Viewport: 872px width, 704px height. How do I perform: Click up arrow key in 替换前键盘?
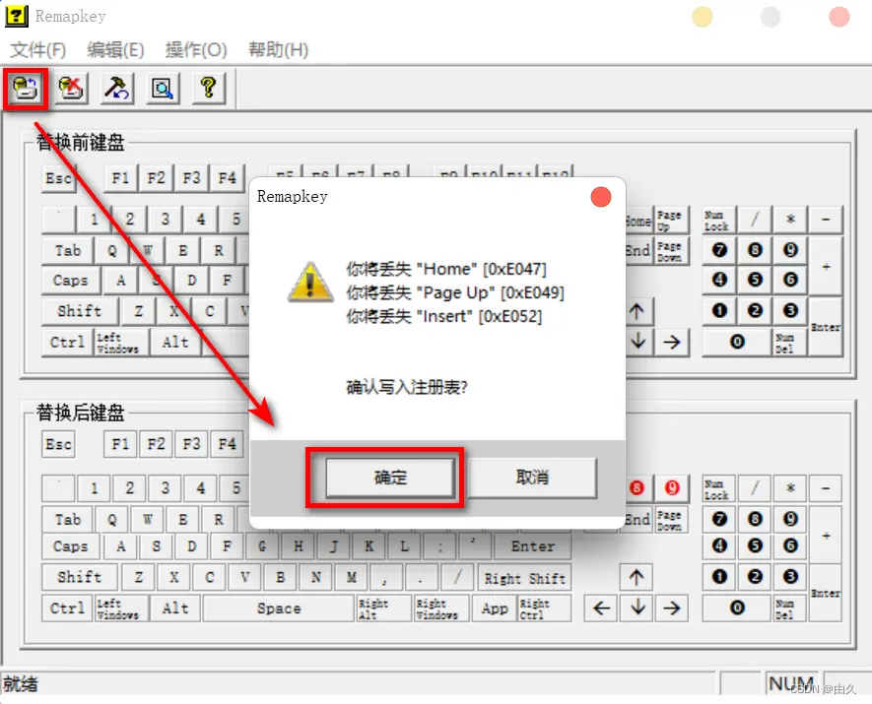637,311
